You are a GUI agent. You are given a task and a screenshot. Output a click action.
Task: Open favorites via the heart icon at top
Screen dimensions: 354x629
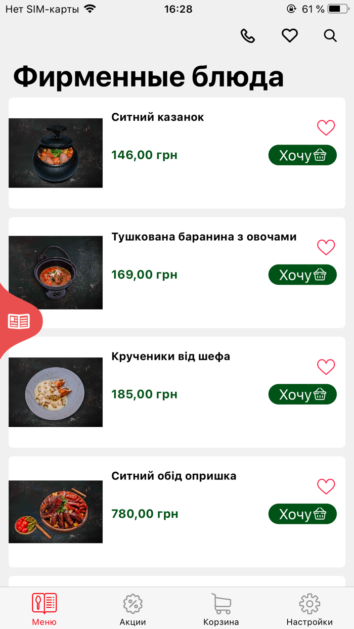(x=289, y=36)
